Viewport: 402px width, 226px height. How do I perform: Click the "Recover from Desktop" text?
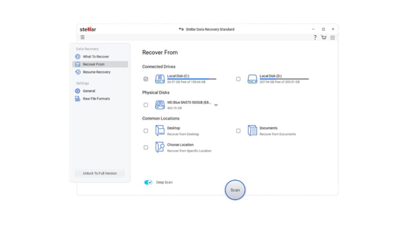click(183, 134)
